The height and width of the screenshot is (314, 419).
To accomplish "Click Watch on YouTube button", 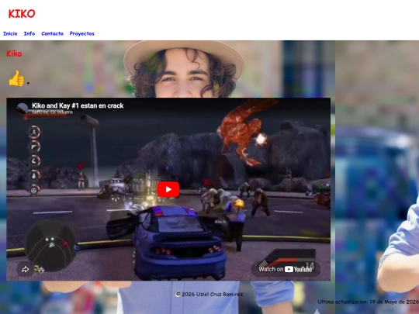I will pyautogui.click(x=286, y=269).
